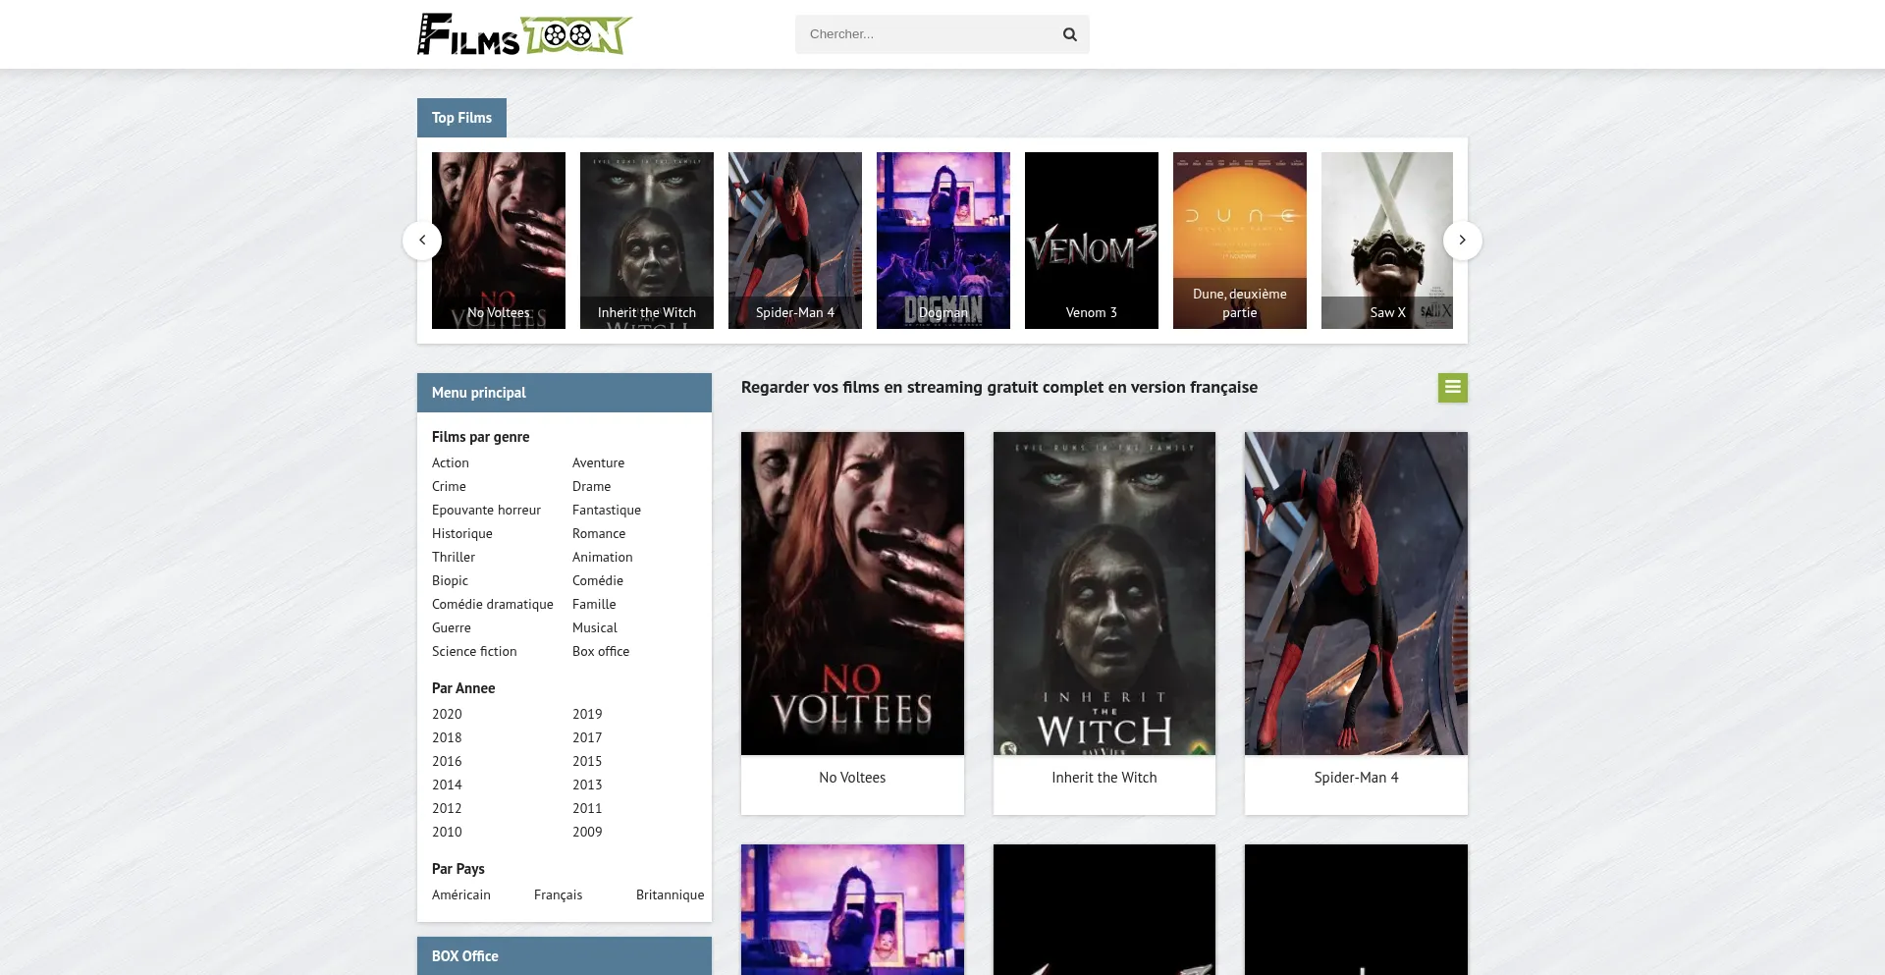
Task: Click the carousel next arrow
Action: coord(1462,241)
